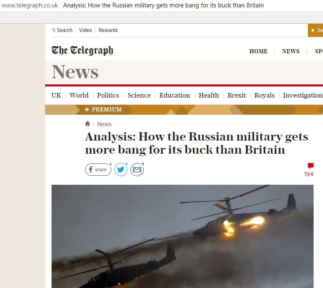
Task: Click the home icon in breadcrumb
Action: pyautogui.click(x=88, y=124)
